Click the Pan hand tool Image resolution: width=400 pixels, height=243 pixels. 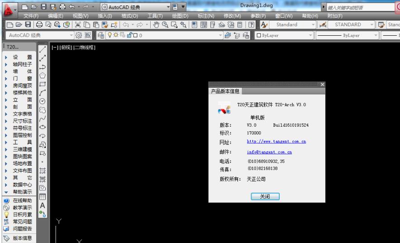tap(156, 25)
